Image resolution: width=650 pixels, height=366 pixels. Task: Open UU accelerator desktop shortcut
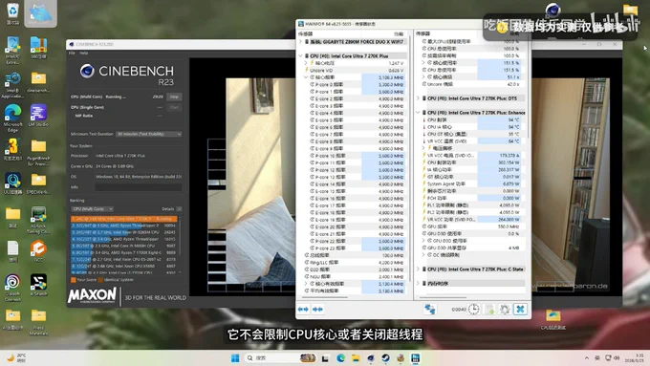(x=12, y=183)
